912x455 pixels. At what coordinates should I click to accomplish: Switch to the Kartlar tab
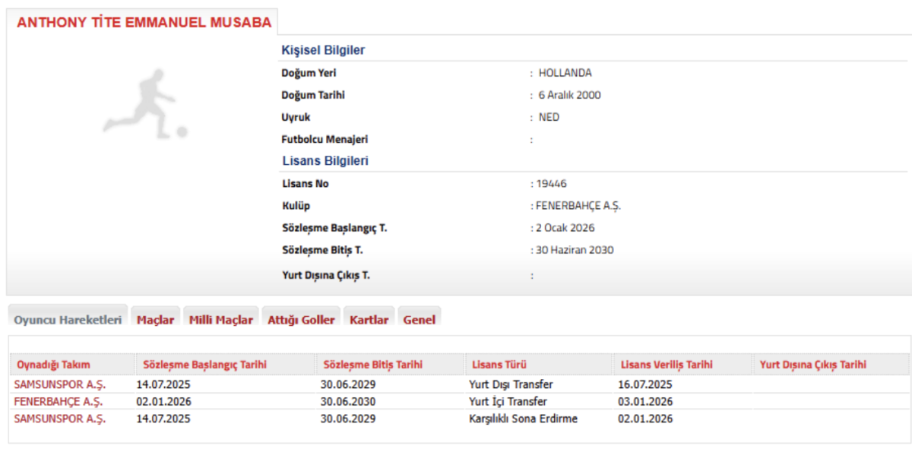pyautogui.click(x=369, y=319)
